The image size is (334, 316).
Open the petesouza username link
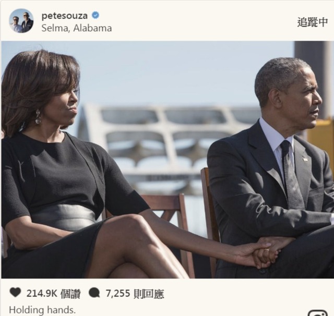65,16
